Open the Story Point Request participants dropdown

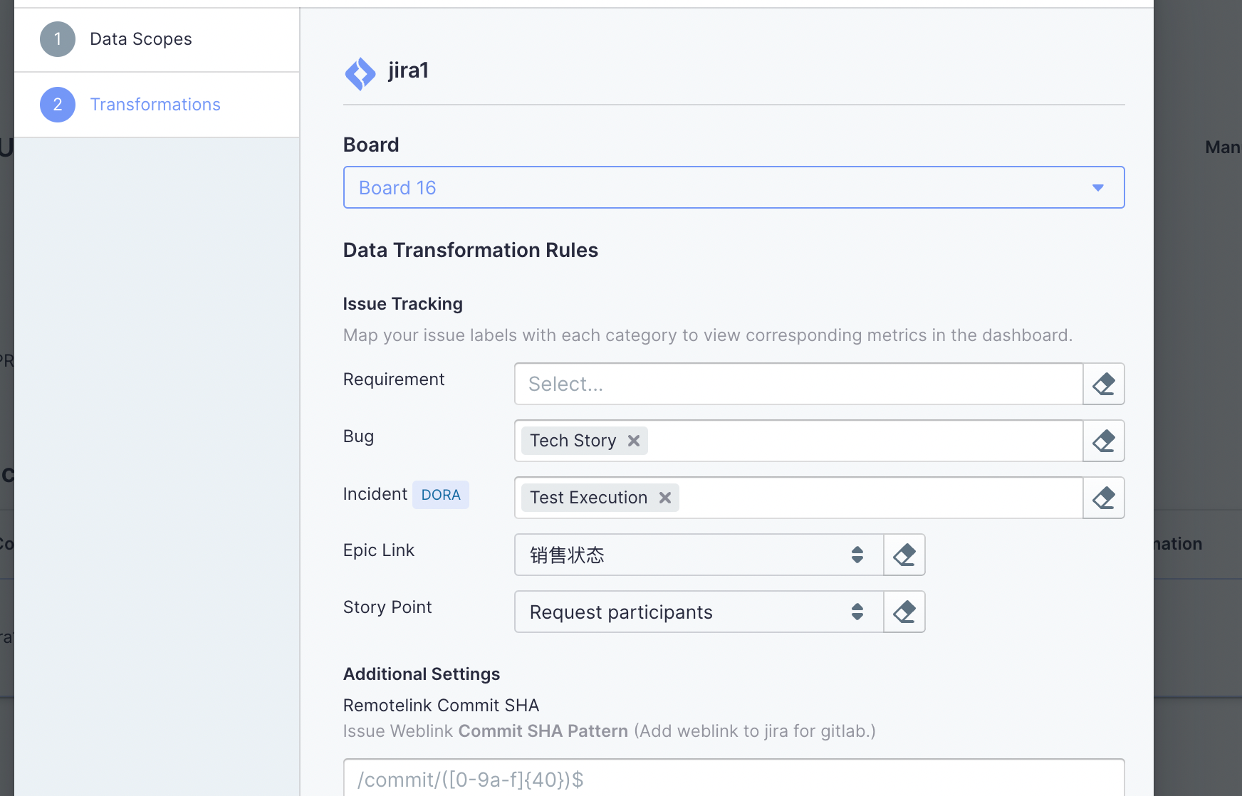pyautogui.click(x=699, y=612)
